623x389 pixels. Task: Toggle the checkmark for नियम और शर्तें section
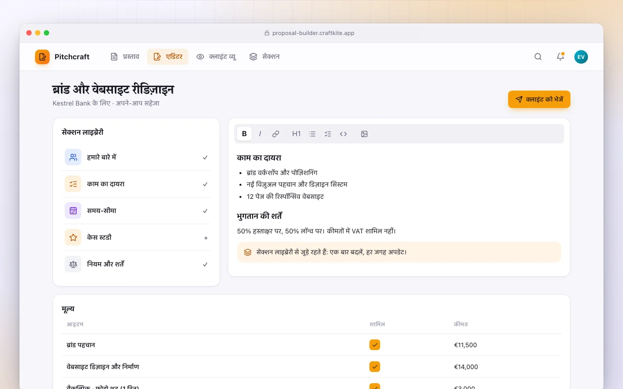pos(205,265)
